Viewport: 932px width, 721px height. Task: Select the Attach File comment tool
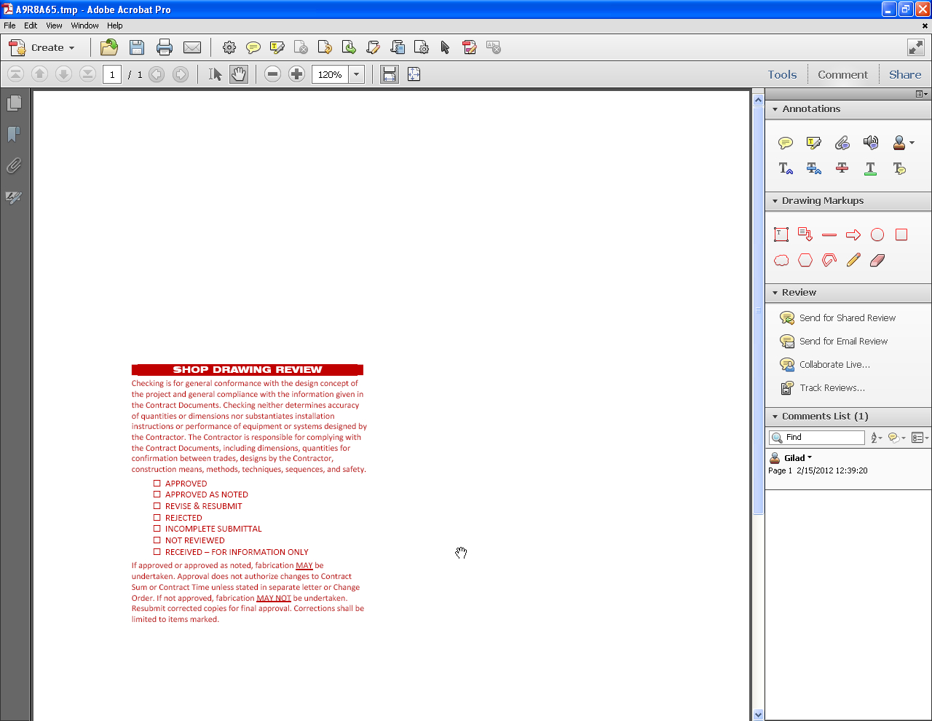pyautogui.click(x=842, y=143)
